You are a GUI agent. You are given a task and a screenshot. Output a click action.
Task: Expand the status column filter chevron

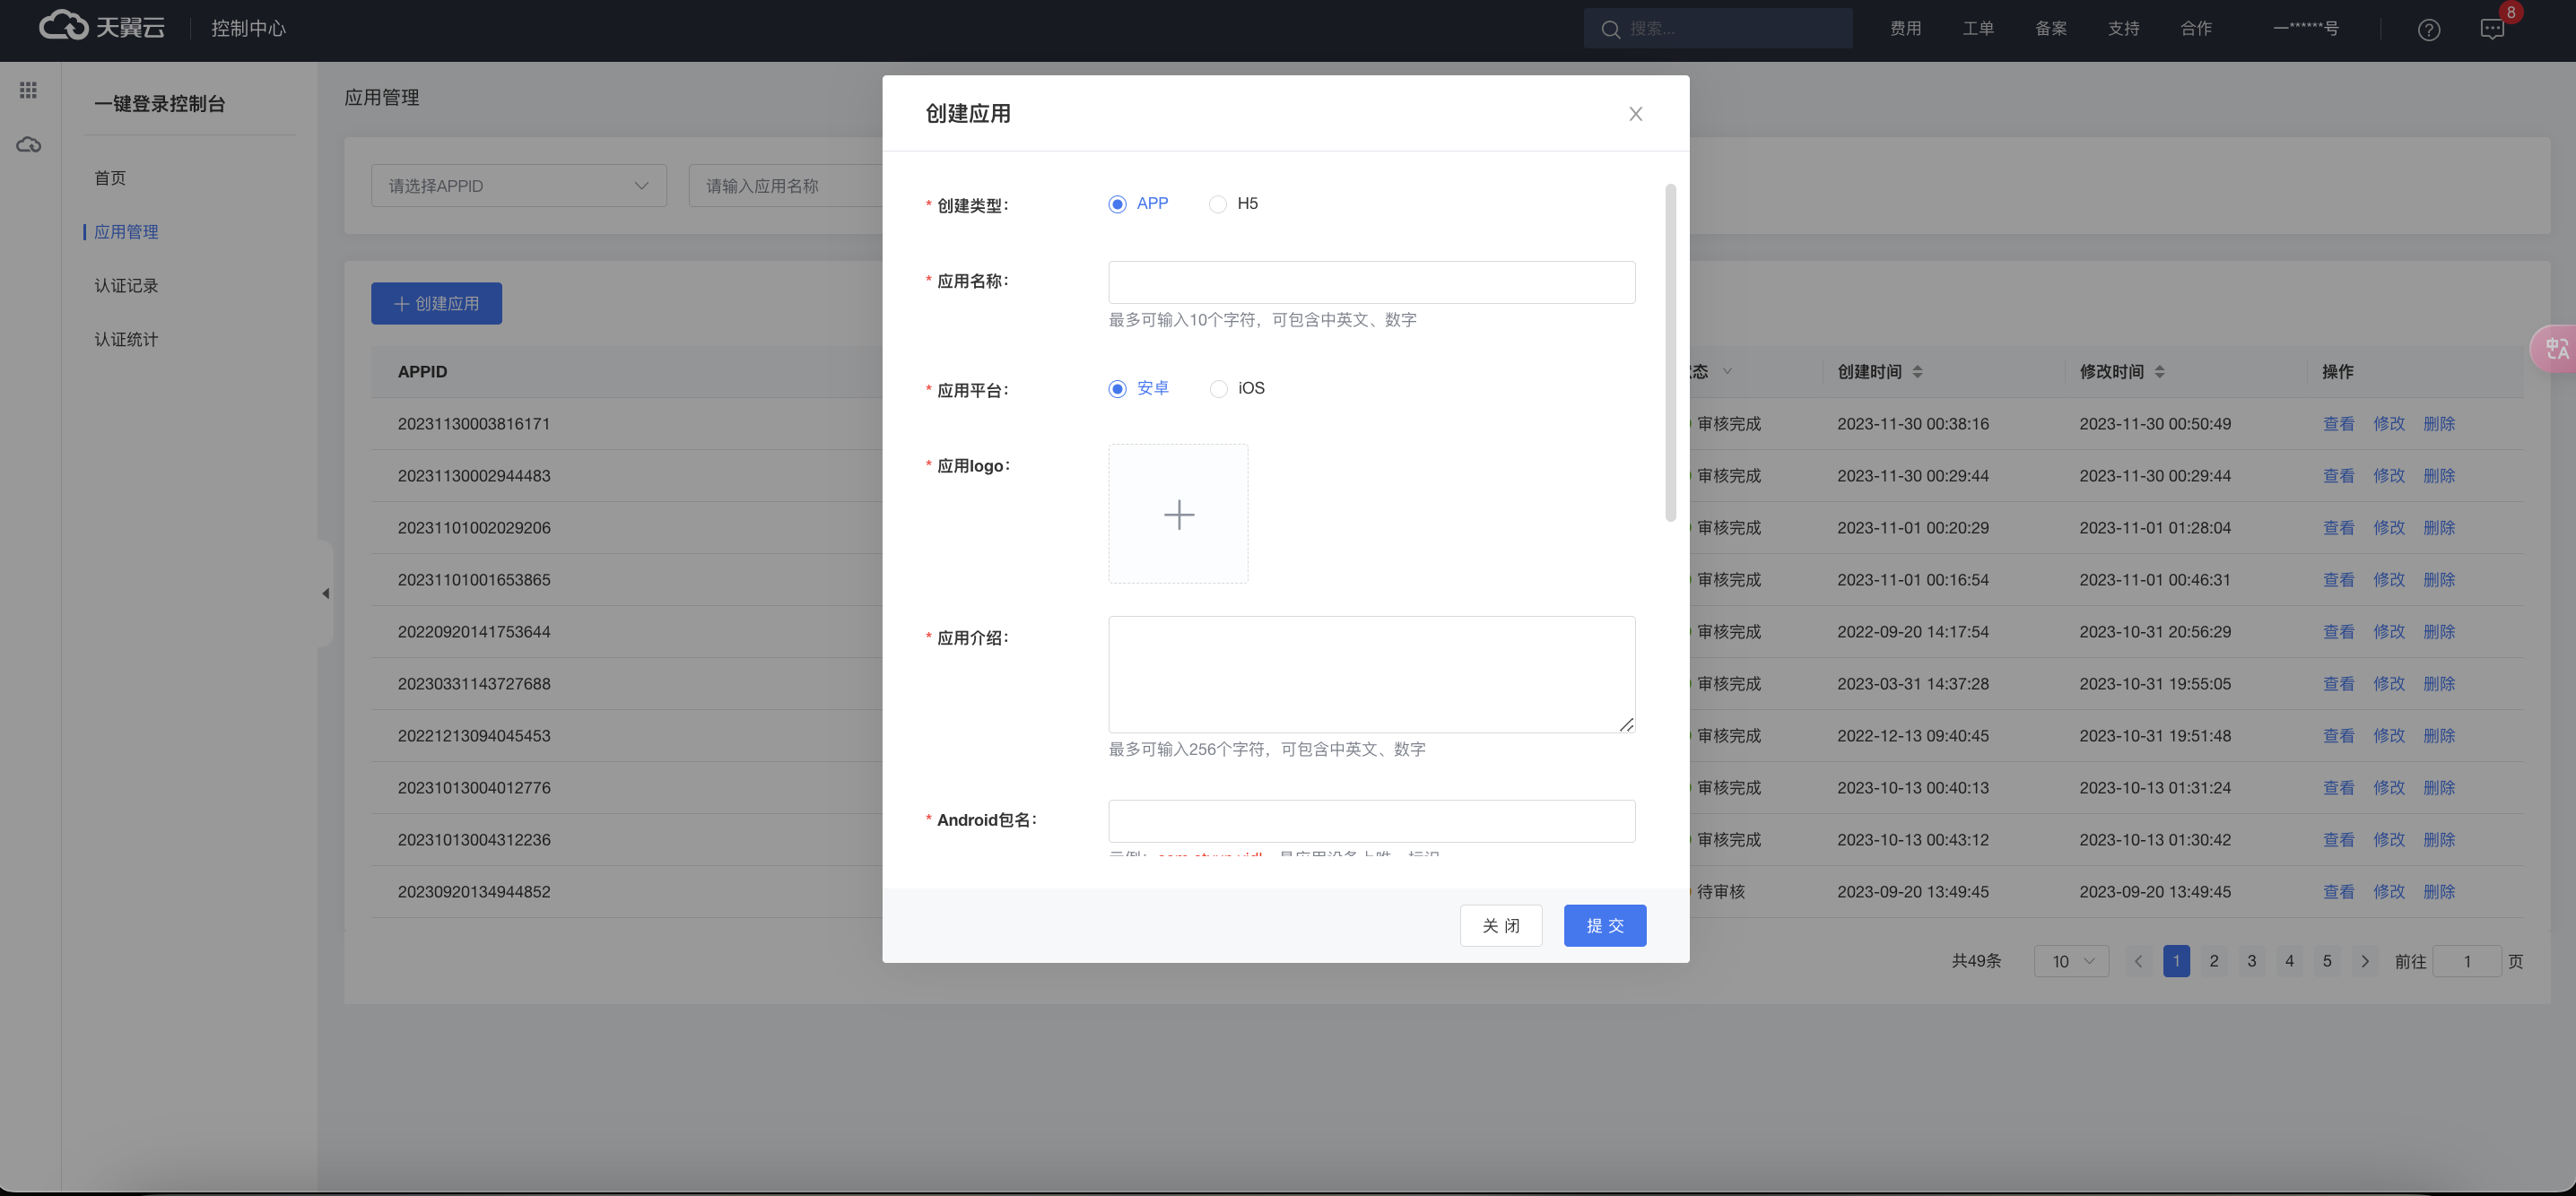pyautogui.click(x=1727, y=372)
